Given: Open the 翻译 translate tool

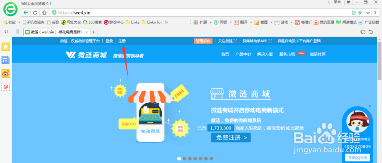Looking at the screenshot, I should [x=241, y=22].
